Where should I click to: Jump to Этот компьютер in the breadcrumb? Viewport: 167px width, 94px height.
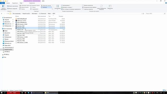[x=16, y=14]
